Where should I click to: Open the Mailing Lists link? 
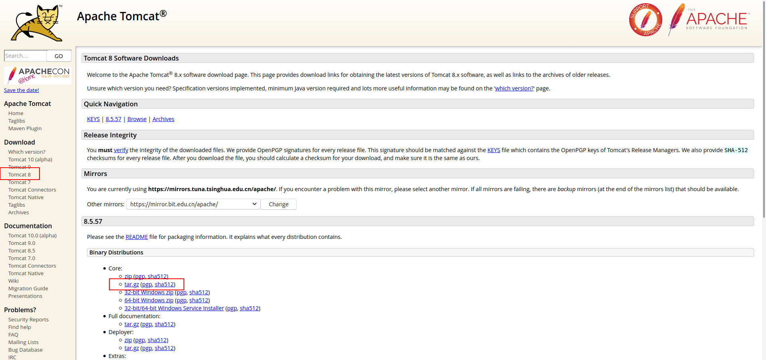pyautogui.click(x=24, y=342)
